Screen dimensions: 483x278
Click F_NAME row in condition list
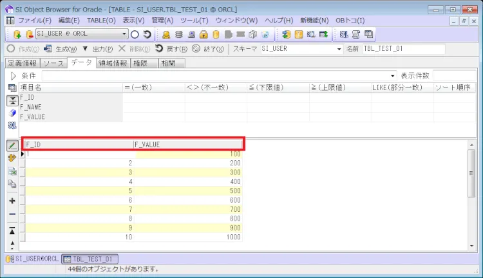click(71, 107)
